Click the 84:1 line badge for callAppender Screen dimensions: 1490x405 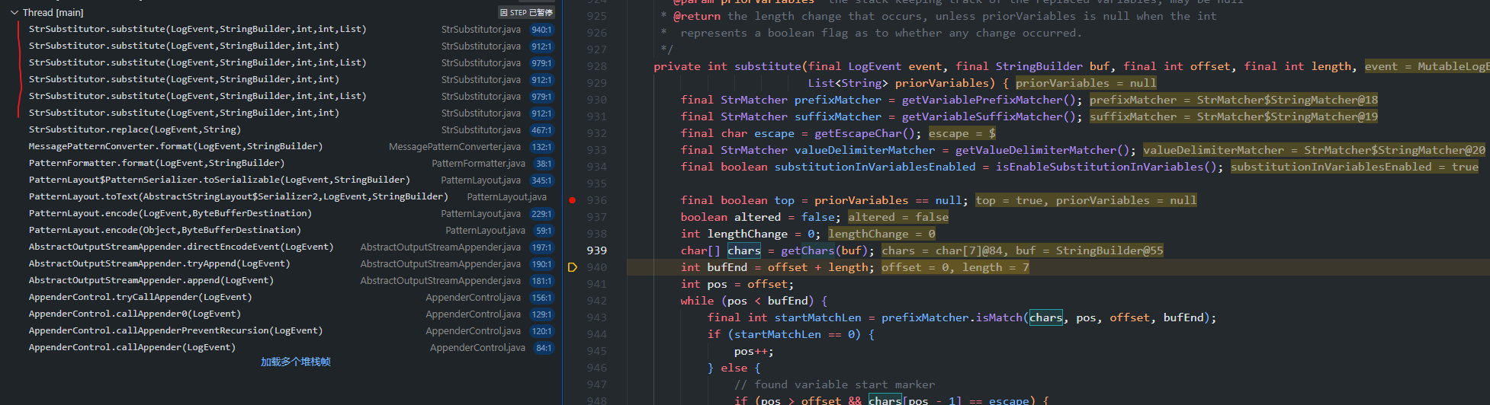543,348
